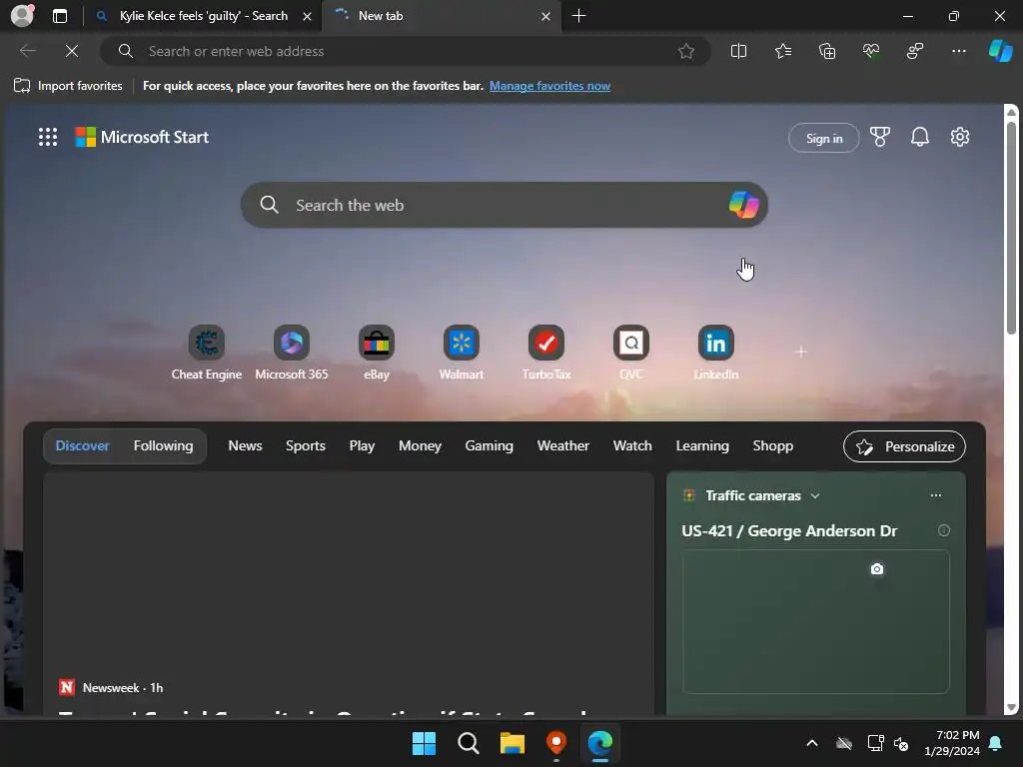1023x767 pixels.
Task: Open the eBay quick link
Action: [377, 353]
